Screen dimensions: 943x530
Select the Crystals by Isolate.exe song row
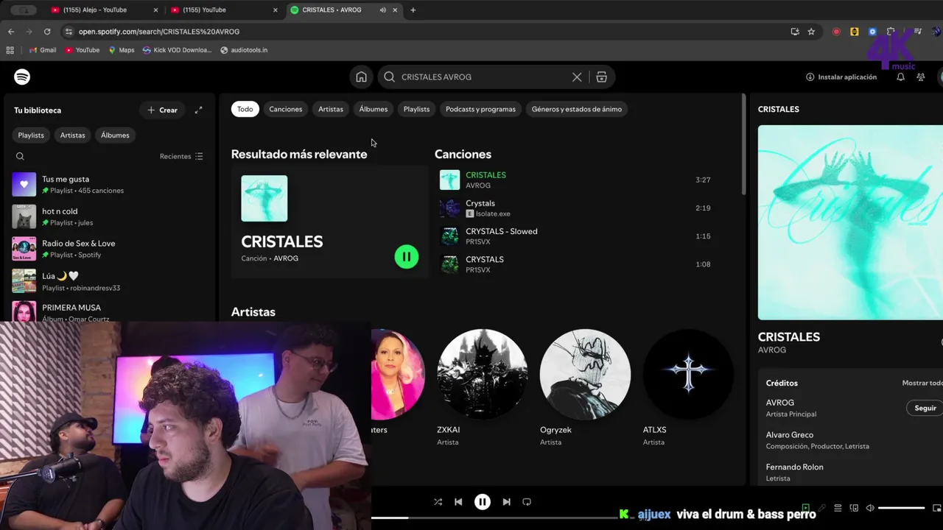[x=576, y=208]
